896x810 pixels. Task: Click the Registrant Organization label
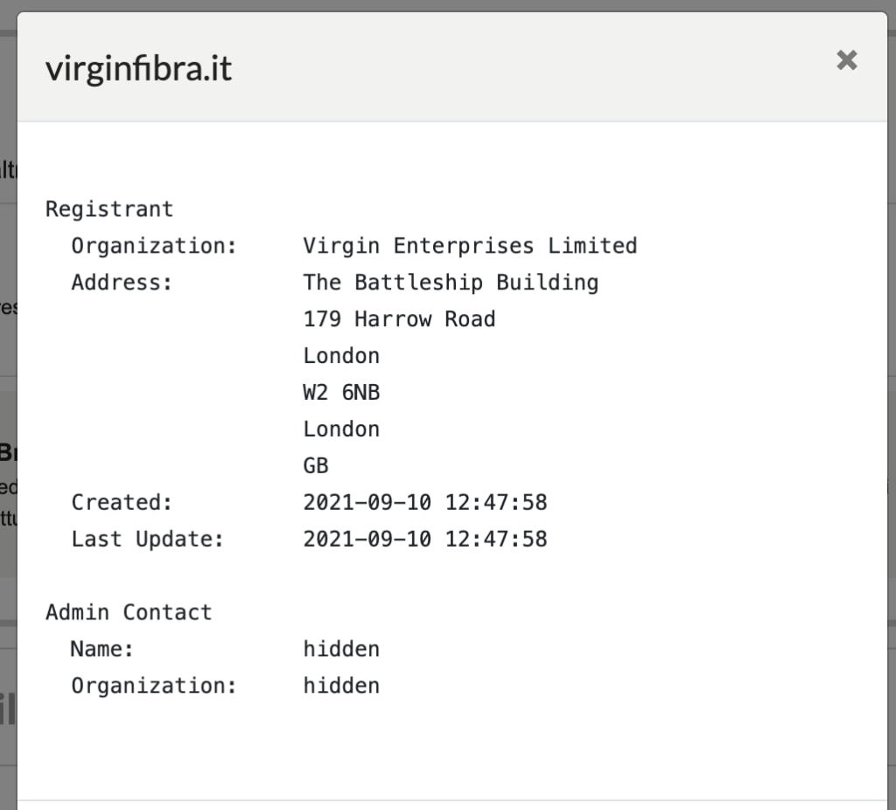(154, 246)
